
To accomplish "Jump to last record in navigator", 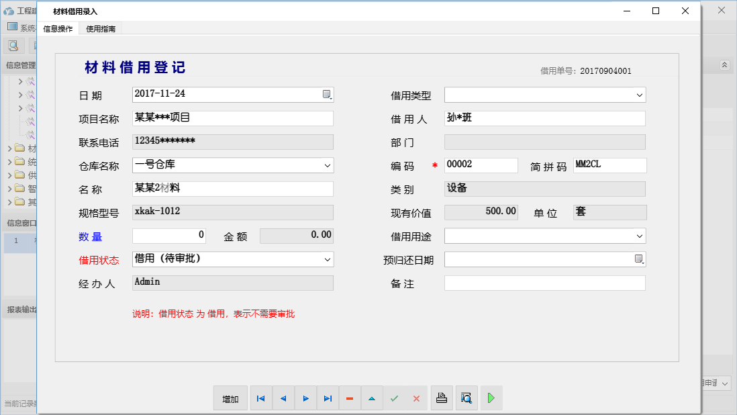I will (x=328, y=398).
